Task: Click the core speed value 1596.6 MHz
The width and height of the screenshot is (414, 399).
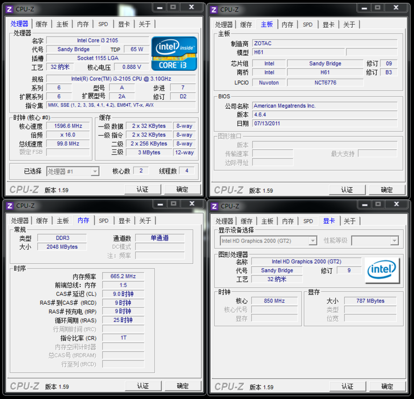Action: tap(68, 126)
